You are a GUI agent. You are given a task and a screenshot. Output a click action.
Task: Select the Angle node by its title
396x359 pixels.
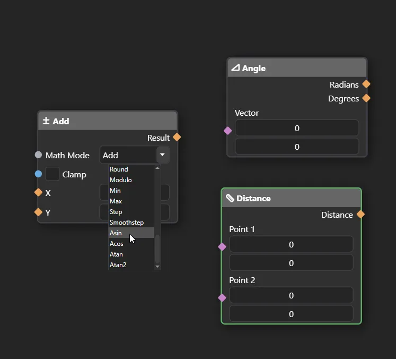[254, 69]
